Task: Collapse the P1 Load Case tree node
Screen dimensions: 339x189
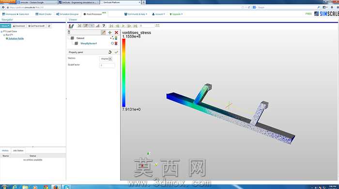Action: [2, 31]
